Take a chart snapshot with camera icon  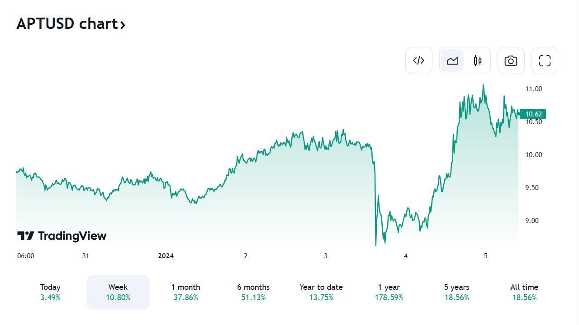tap(511, 60)
